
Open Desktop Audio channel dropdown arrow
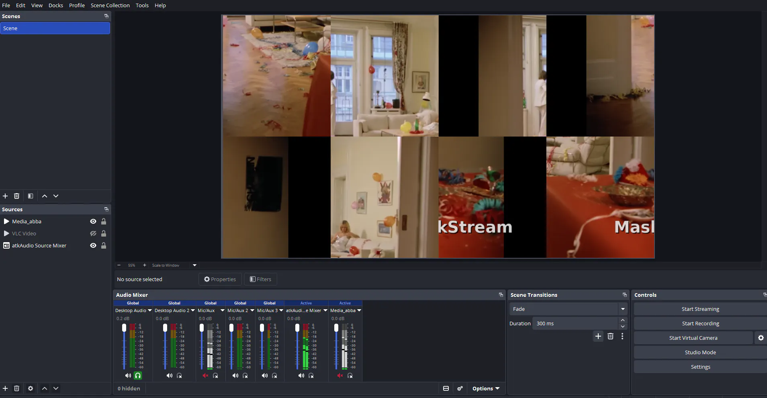click(150, 310)
